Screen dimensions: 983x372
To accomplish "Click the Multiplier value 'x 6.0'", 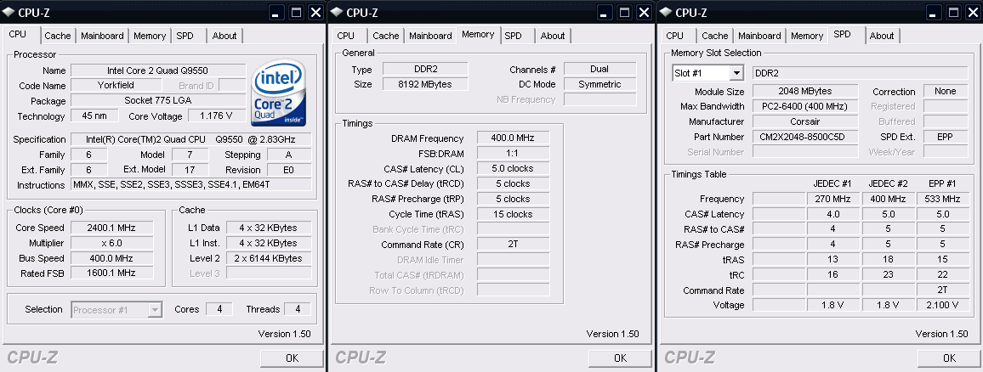I will click(x=112, y=243).
